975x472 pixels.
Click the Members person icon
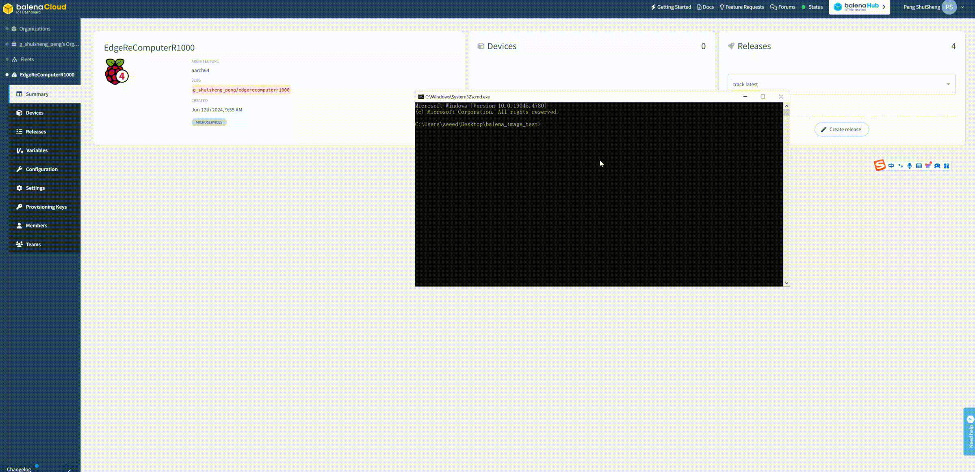point(19,225)
